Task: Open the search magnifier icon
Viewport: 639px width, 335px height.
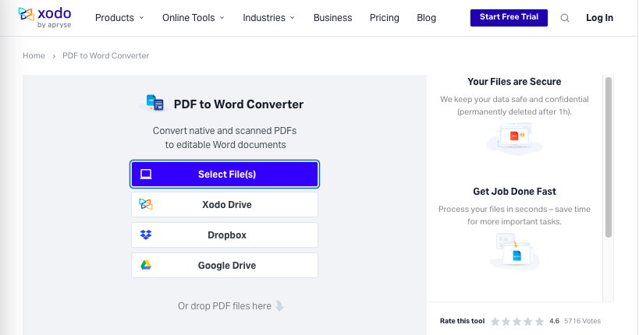Action: (564, 18)
